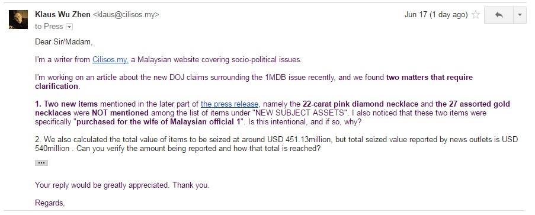Screen dimensions: 535x215
Task: Click the 'to Press' recipient text
Action: [x=49, y=27]
